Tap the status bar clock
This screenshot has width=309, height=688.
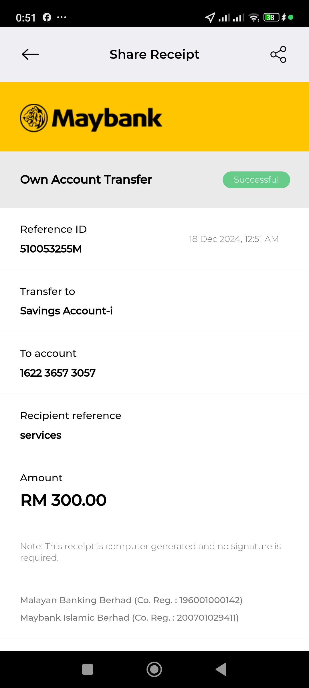coord(26,18)
